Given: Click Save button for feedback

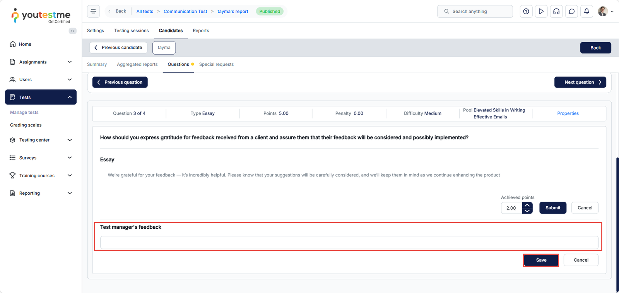Looking at the screenshot, I should tap(541, 260).
